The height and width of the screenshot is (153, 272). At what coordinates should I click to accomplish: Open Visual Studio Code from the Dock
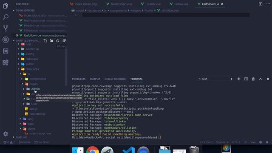coord(128,150)
